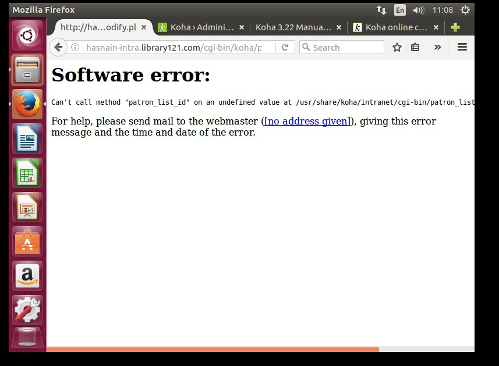
Task: Open the Firefox hamburger menu
Action: tap(462, 47)
